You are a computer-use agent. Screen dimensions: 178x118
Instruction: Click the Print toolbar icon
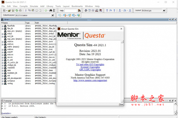(x=20, y=11)
